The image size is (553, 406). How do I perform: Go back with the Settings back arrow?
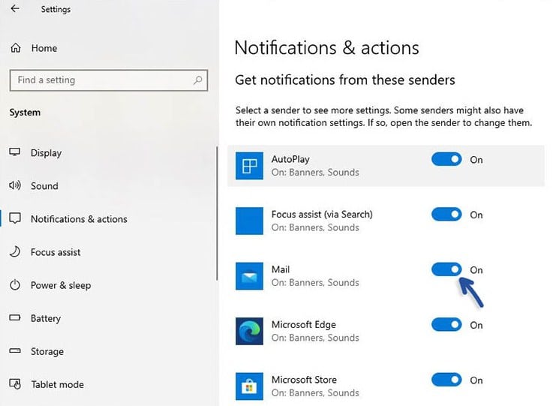coord(15,8)
